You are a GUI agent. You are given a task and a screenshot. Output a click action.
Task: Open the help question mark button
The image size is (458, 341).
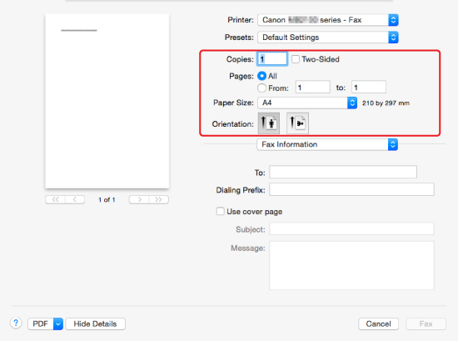coord(16,323)
